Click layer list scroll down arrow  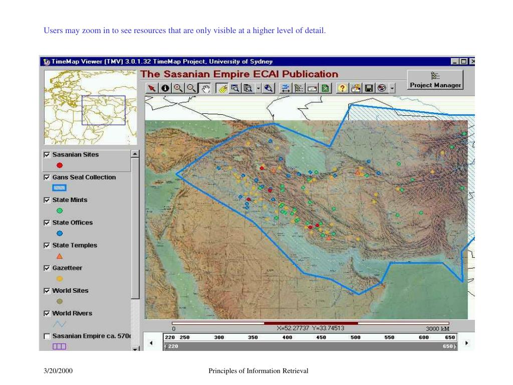[135, 349]
